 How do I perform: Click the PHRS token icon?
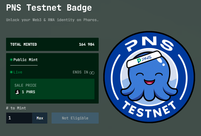[x=18, y=92]
